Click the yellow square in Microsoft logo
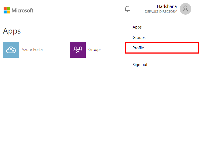Image resolution: width=201 pixels, height=142 pixels. [8, 12]
